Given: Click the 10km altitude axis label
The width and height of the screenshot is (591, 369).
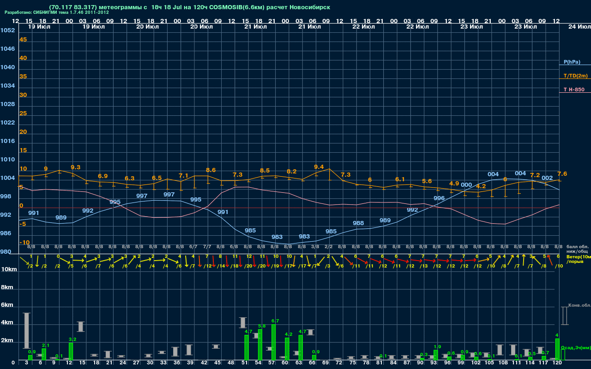Looking at the screenshot, I should pyautogui.click(x=9, y=269).
